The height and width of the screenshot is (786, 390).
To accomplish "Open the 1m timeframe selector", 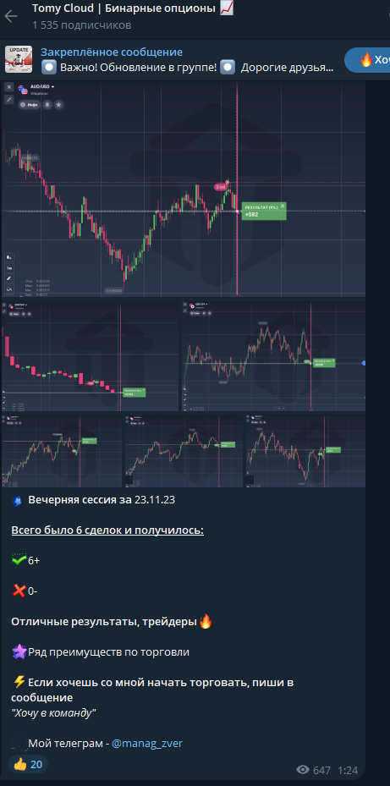I will click(9, 267).
